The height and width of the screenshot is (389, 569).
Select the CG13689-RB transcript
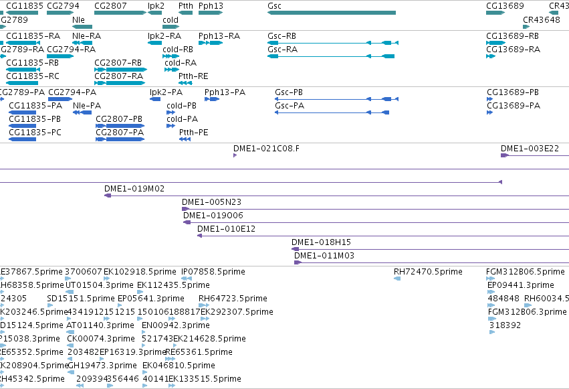[x=495, y=43]
